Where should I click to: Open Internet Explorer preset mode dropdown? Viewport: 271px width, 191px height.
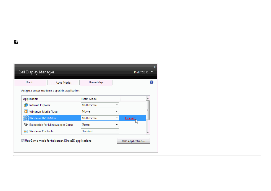pos(100,105)
